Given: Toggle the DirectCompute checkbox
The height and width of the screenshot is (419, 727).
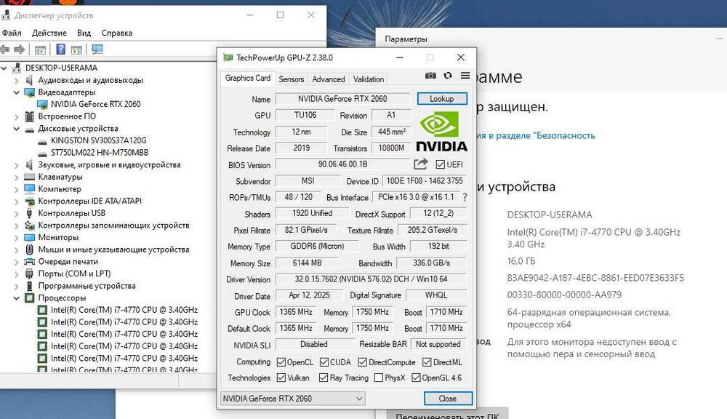Looking at the screenshot, I should tap(363, 362).
